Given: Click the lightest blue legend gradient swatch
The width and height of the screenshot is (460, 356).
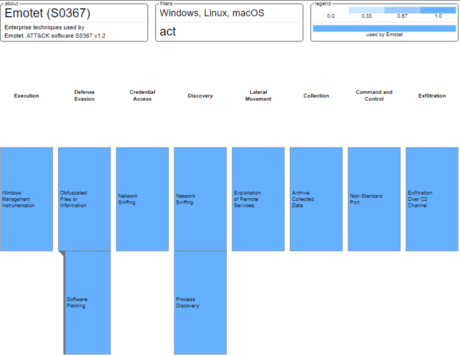Looking at the screenshot, I should point(366,10).
